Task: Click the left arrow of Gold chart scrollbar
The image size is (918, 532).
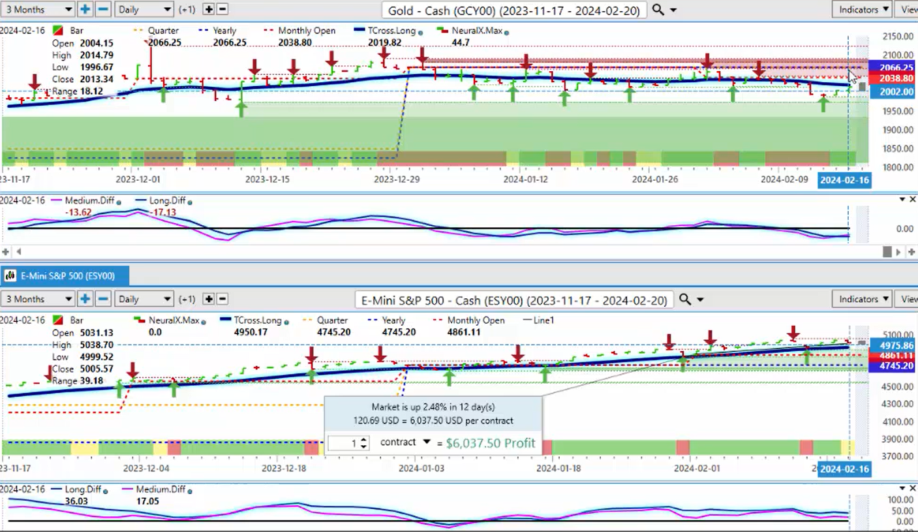Action: point(18,251)
